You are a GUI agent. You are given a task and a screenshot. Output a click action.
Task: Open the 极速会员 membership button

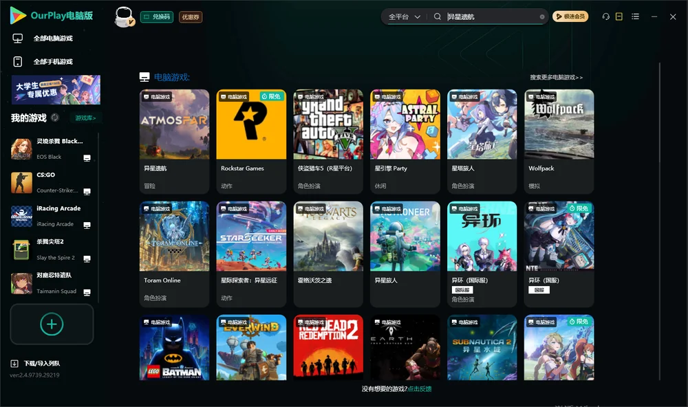pyautogui.click(x=570, y=16)
